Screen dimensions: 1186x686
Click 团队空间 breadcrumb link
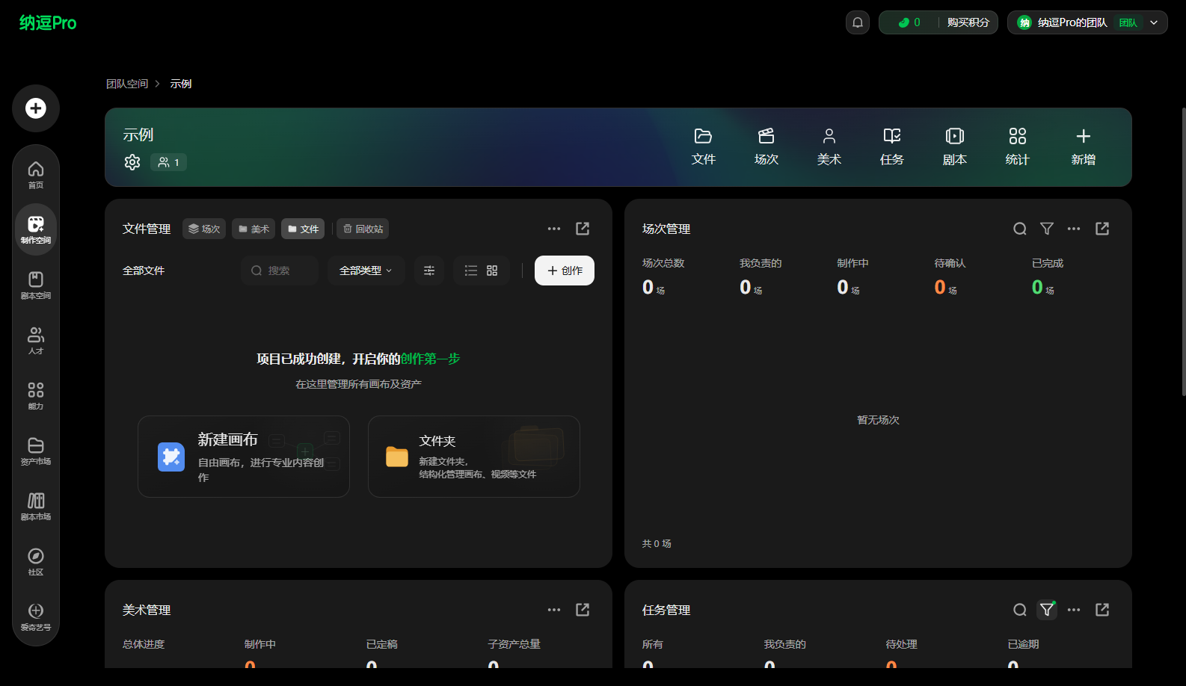click(127, 84)
